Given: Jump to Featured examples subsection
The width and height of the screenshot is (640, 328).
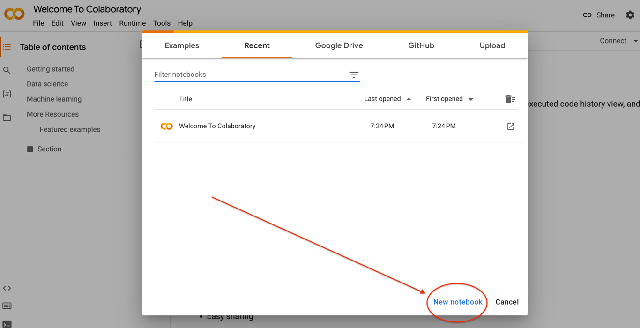Looking at the screenshot, I should pos(70,129).
